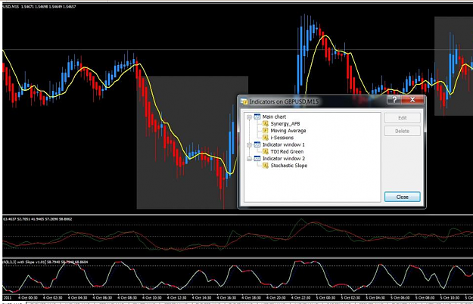Click the Delete button
This screenshot has width=473, height=304.
402,131
